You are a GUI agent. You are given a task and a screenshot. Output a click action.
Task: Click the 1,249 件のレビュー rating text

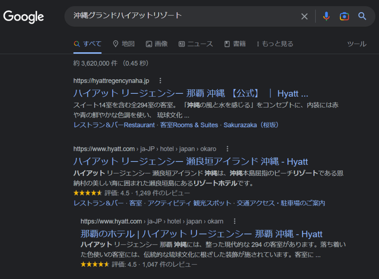162,193
